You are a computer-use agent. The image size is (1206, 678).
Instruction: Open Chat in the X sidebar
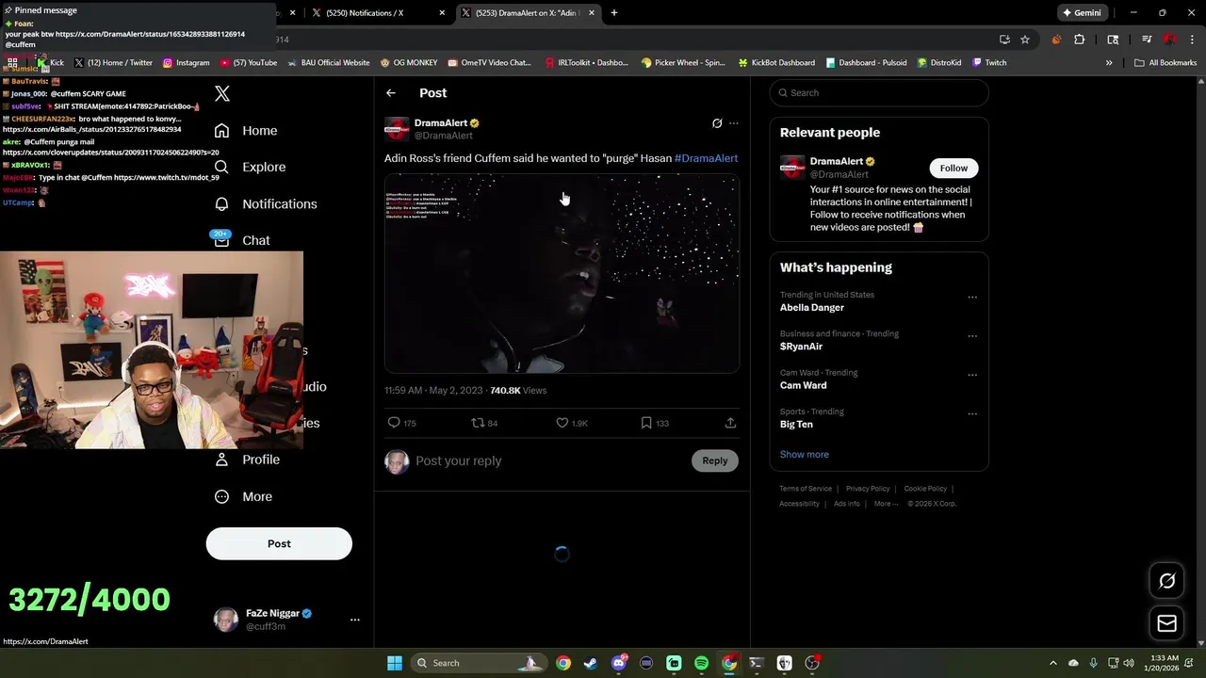tap(242, 240)
